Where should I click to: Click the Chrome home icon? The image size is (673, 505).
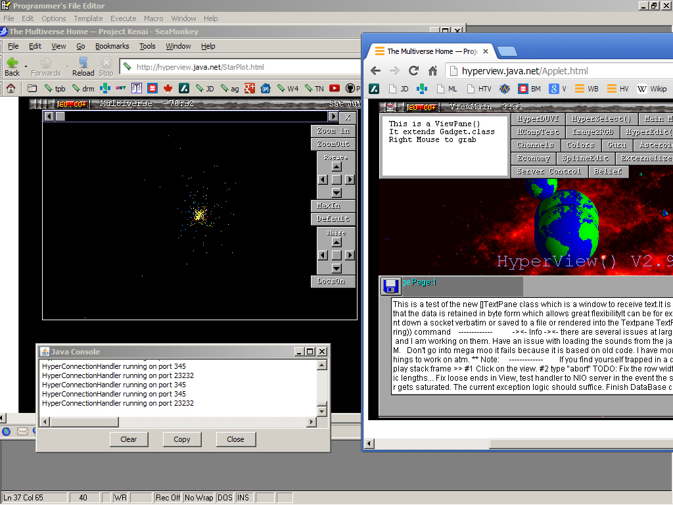432,71
